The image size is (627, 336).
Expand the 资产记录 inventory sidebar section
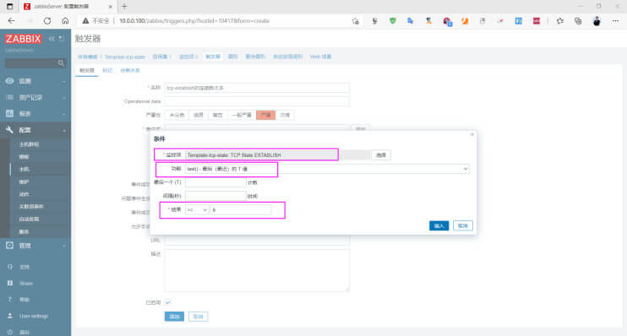35,97
